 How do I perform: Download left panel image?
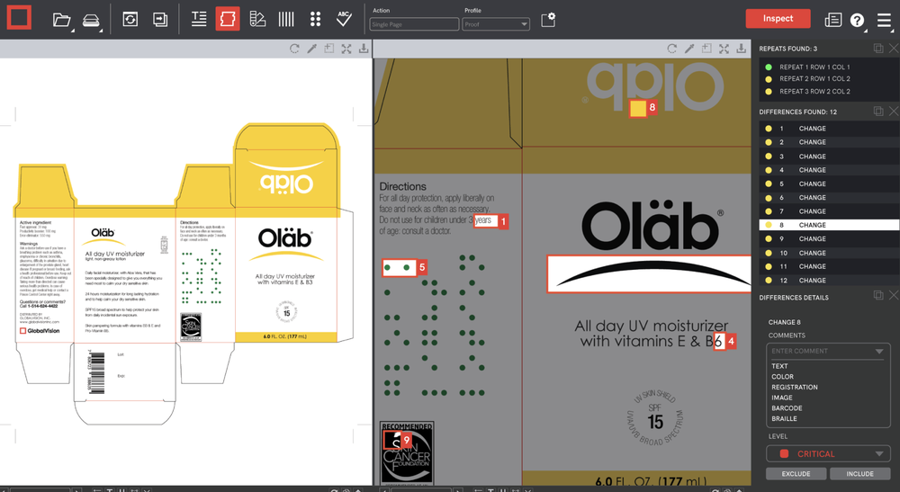[x=364, y=49]
